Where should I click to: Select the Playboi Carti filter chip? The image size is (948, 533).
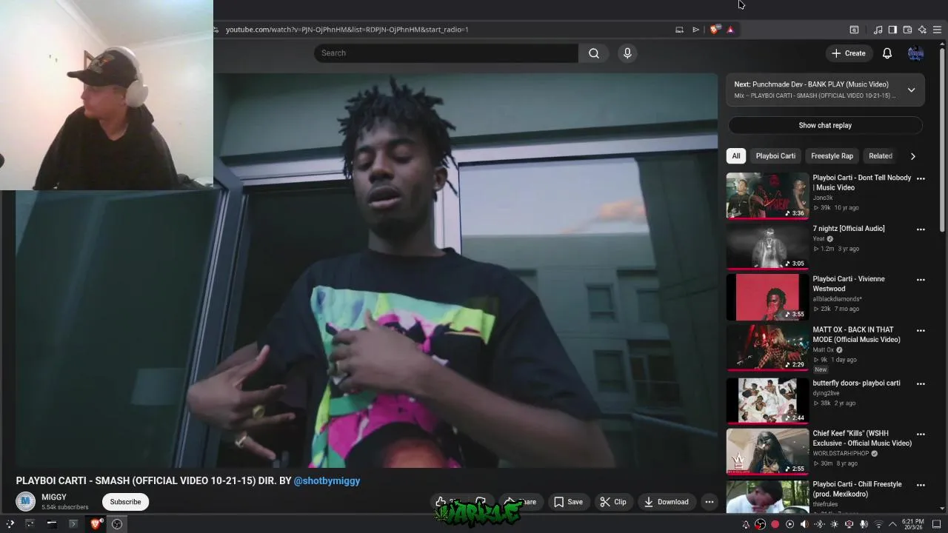click(775, 155)
